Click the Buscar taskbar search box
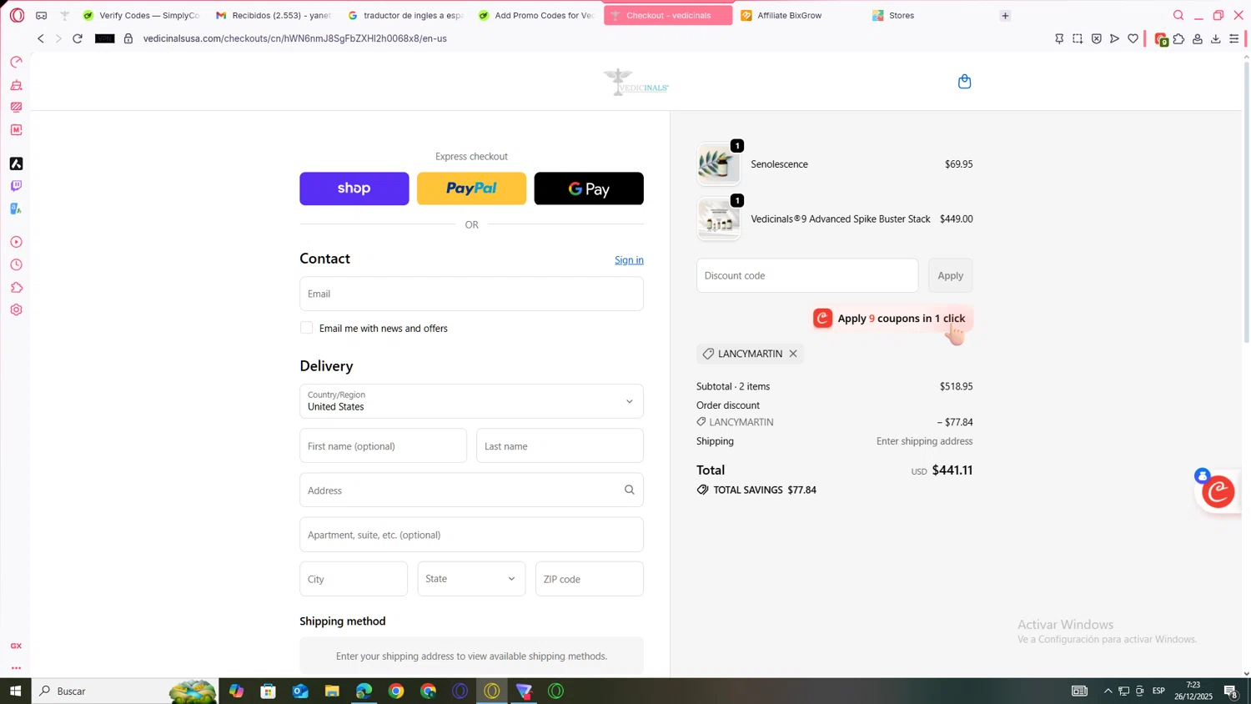The width and height of the screenshot is (1251, 704). pyautogui.click(x=125, y=691)
